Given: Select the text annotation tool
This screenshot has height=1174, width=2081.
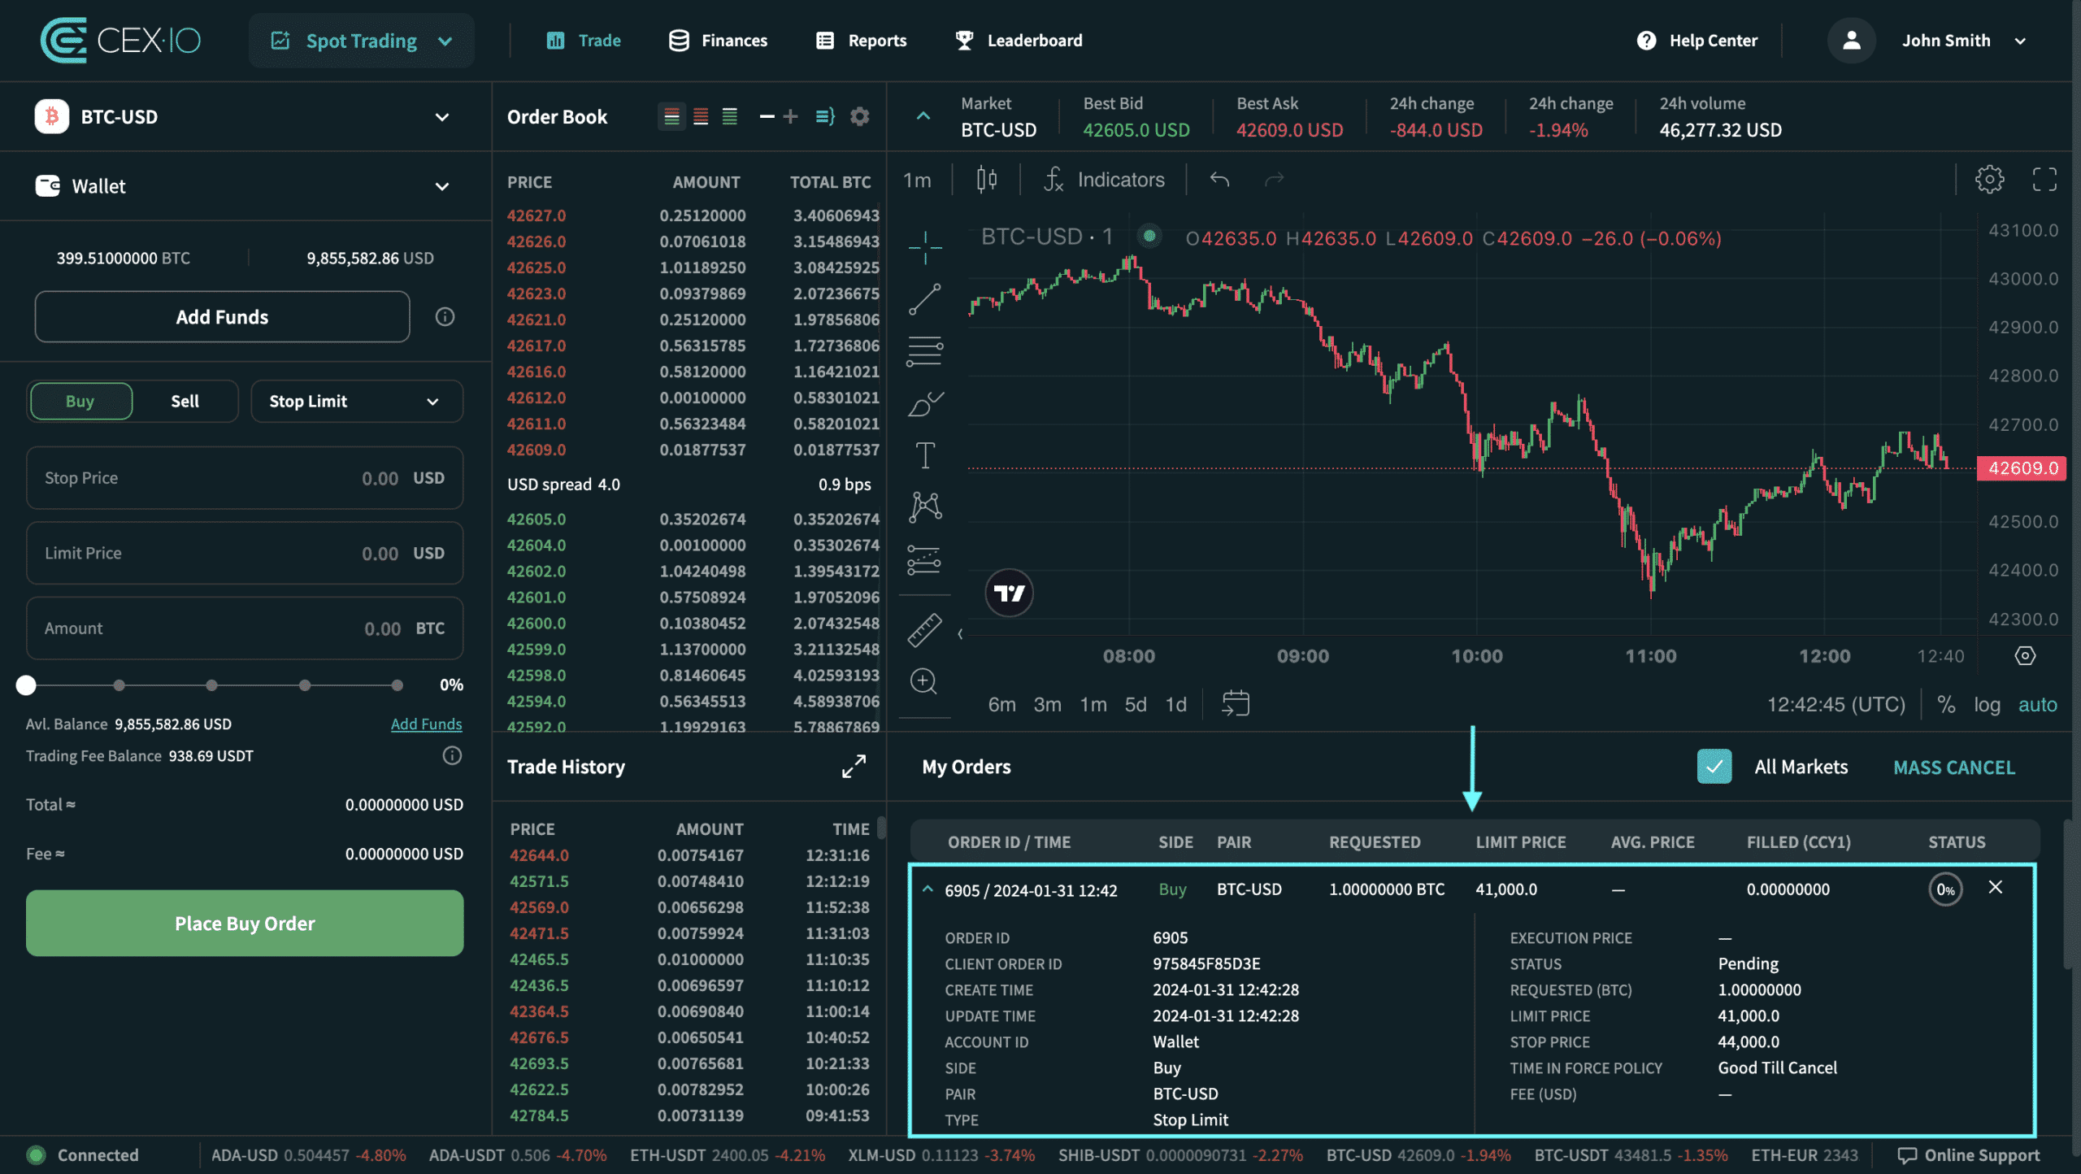Looking at the screenshot, I should [925, 455].
